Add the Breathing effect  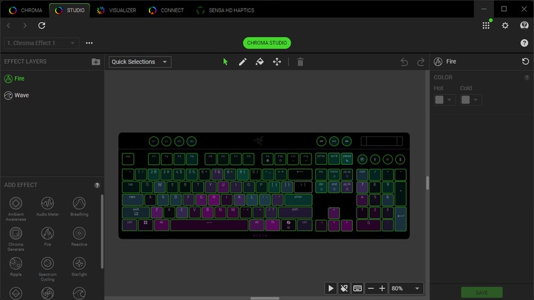click(79, 206)
